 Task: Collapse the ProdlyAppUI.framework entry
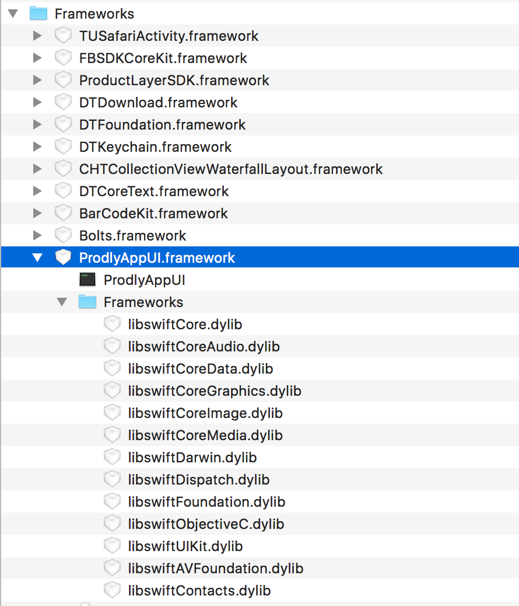click(x=37, y=257)
